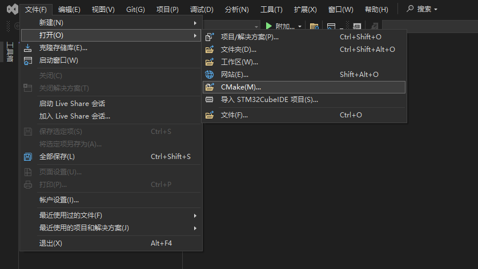Click the Ctrl+Shift+O shortcut text
Image resolution: width=478 pixels, height=269 pixels.
(x=360, y=37)
